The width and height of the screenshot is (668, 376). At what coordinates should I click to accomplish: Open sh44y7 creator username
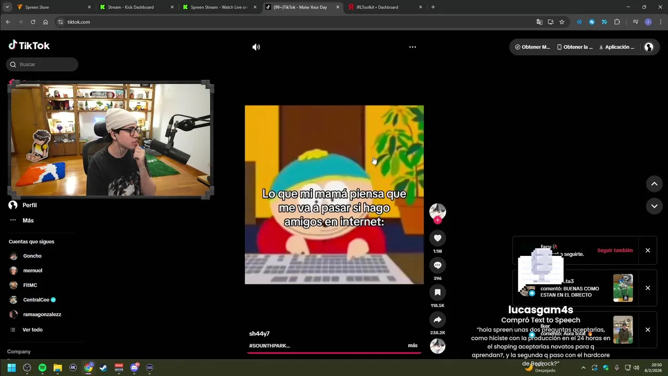pyautogui.click(x=259, y=334)
